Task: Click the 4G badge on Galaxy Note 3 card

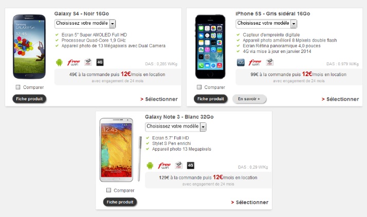Action: tap(191, 166)
